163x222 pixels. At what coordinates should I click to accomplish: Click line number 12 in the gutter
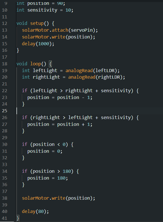(5, 23)
